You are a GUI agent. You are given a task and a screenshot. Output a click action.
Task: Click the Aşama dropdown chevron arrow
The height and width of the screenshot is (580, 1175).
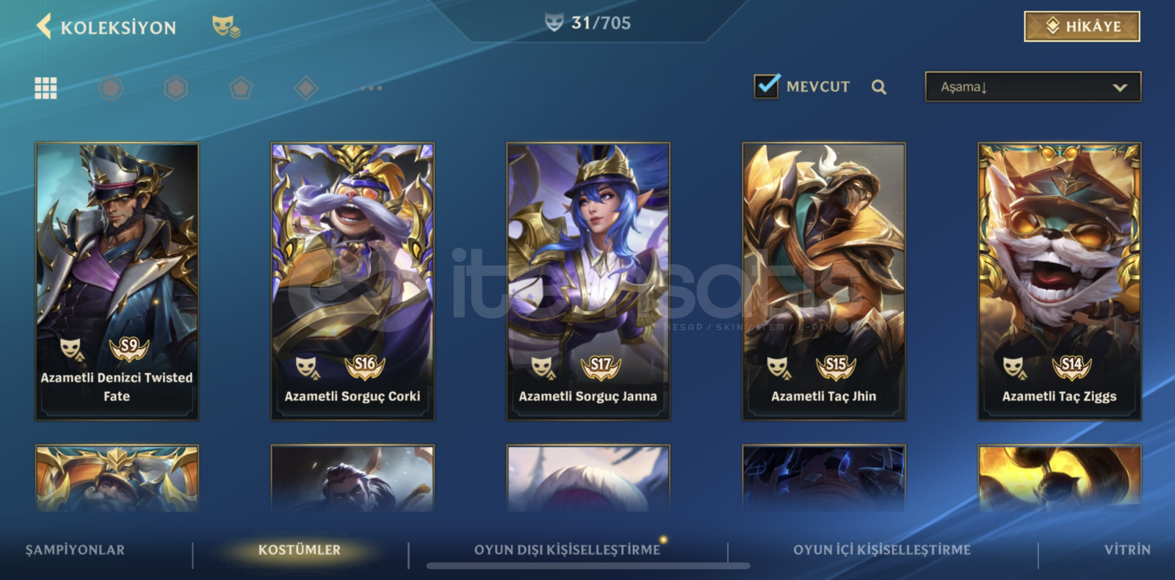tap(1120, 88)
